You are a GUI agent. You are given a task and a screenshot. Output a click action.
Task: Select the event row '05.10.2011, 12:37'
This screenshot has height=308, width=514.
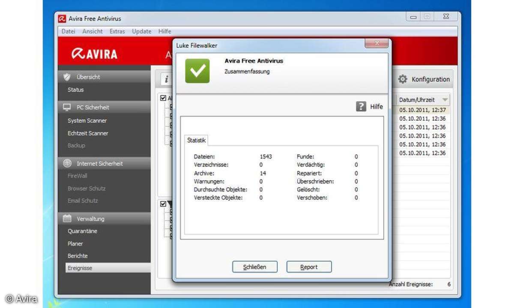point(422,110)
